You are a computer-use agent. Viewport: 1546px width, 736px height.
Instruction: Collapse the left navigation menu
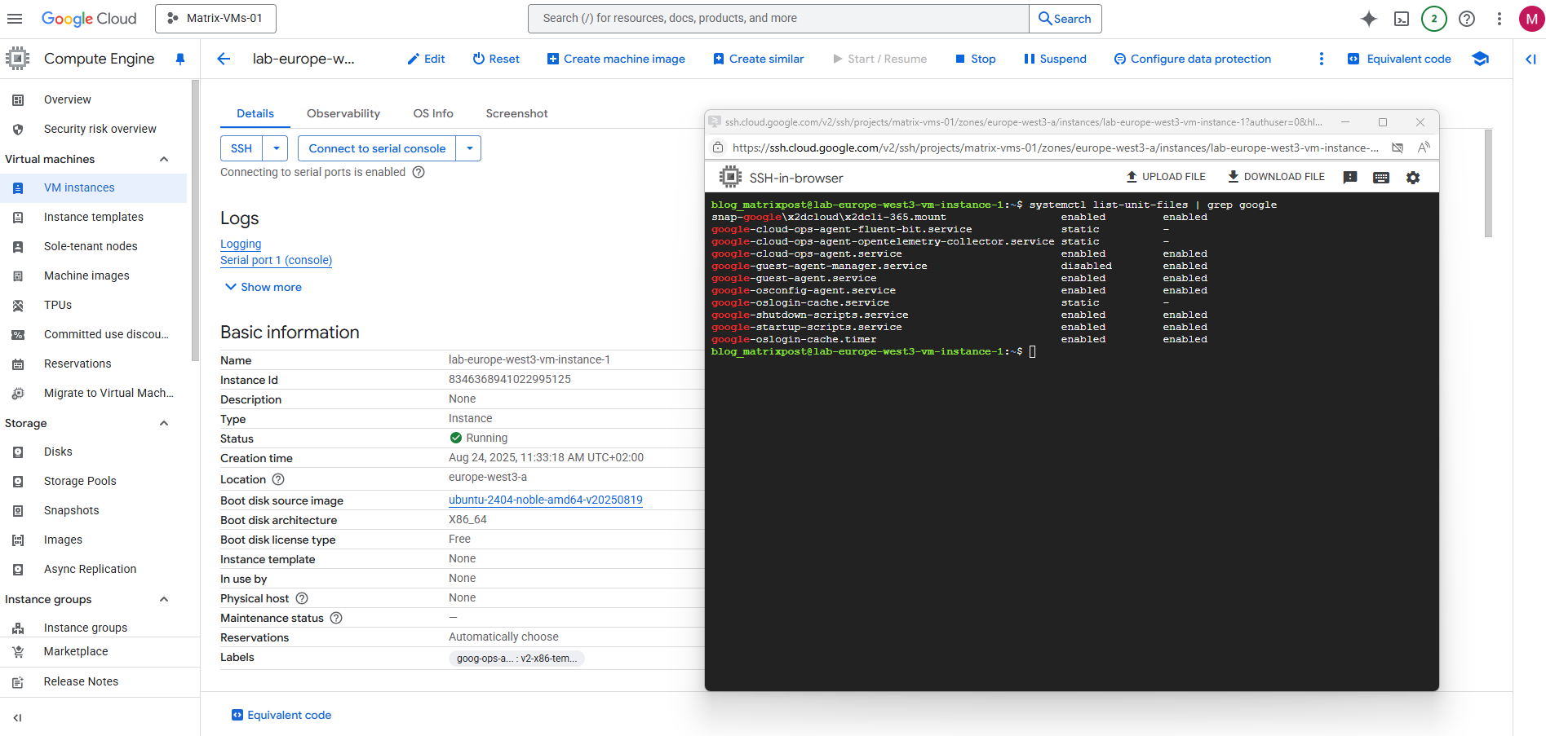(17, 718)
